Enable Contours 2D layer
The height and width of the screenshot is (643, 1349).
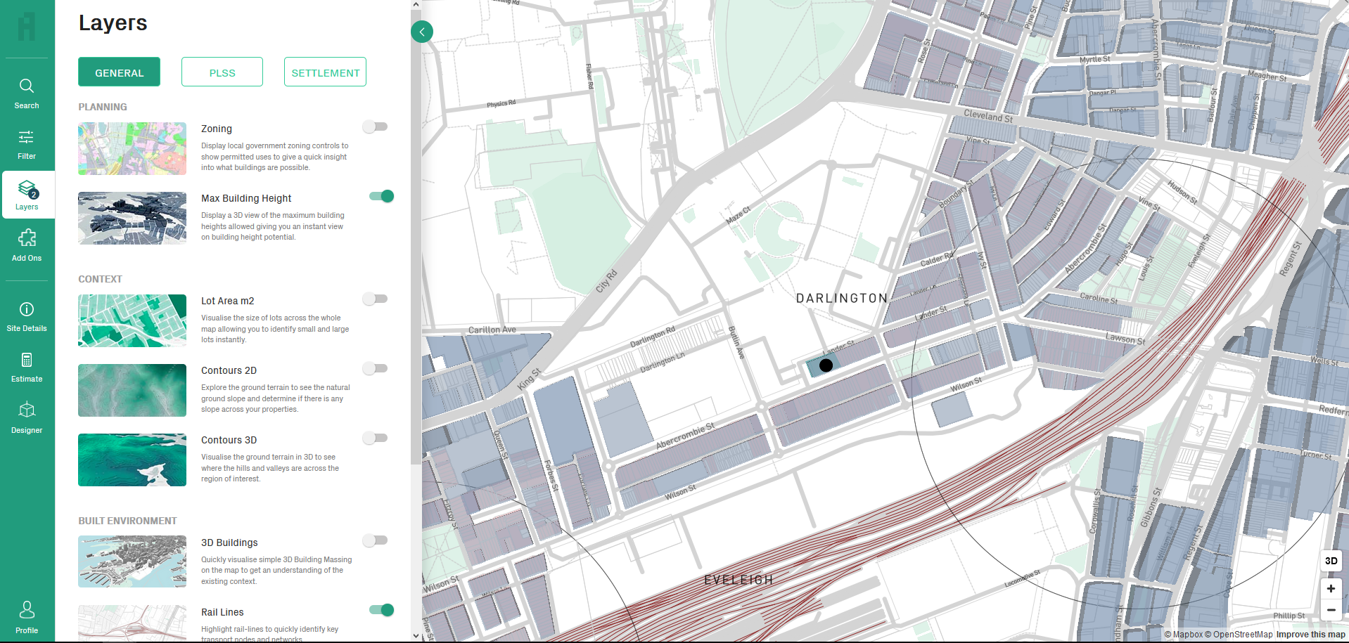click(375, 368)
